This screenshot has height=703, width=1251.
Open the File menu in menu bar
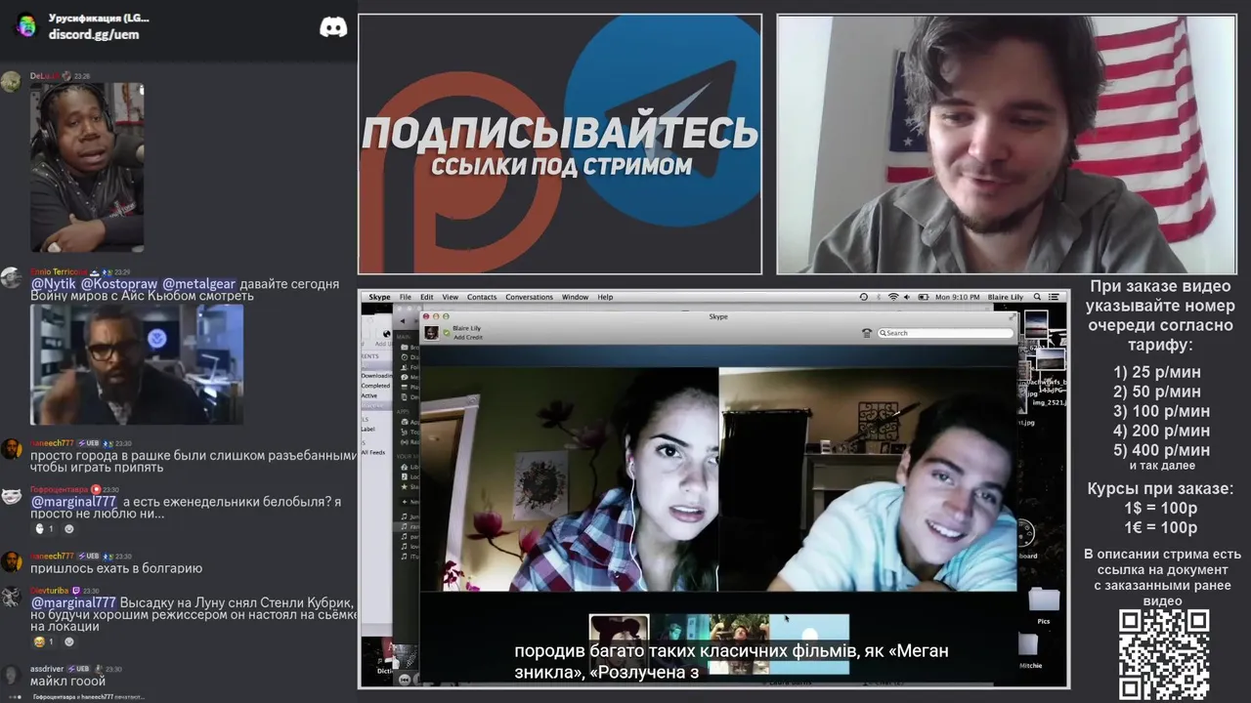[x=405, y=297]
